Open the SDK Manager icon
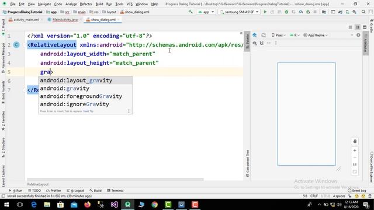 (x=355, y=12)
